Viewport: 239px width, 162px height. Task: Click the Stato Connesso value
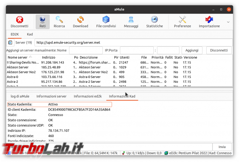tap(56, 115)
